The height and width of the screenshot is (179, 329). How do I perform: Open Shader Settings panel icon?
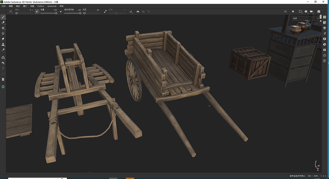(x=325, y=44)
